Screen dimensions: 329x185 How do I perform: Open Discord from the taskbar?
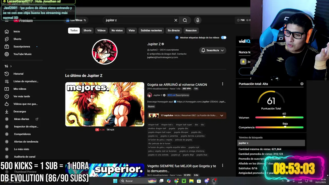[x=206, y=181]
